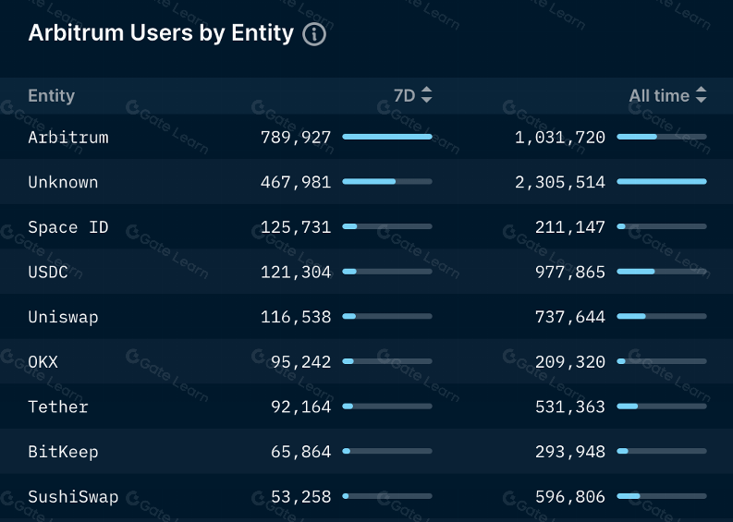Open the Unknown entity row
The height and width of the screenshot is (522, 733).
[63, 182]
